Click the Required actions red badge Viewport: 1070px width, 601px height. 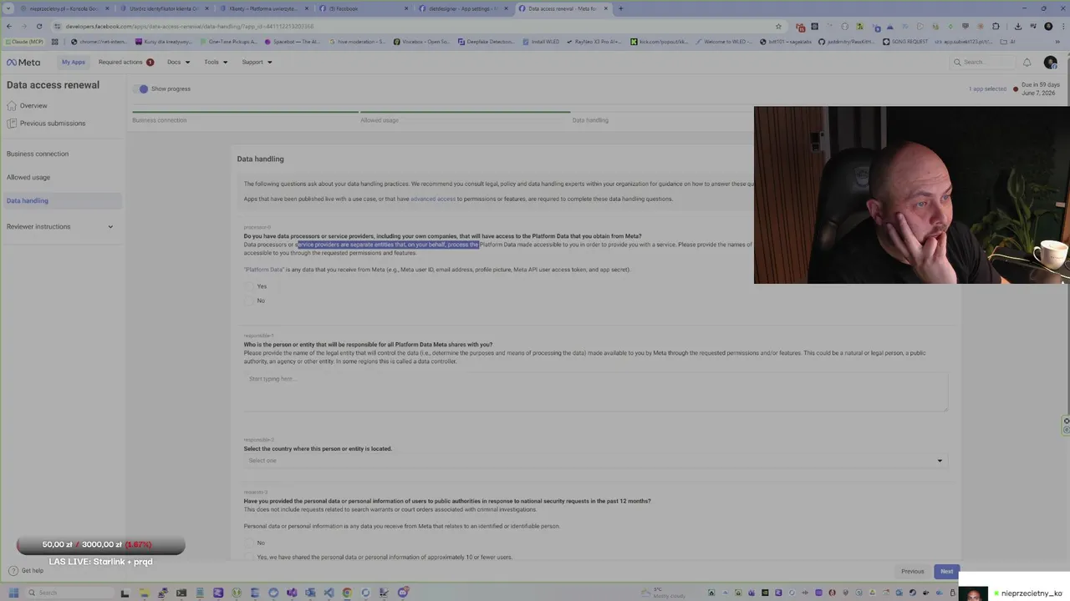click(x=150, y=62)
